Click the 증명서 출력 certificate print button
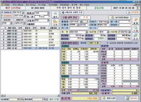Viewport: 141px width, 102px height. (x=109, y=98)
